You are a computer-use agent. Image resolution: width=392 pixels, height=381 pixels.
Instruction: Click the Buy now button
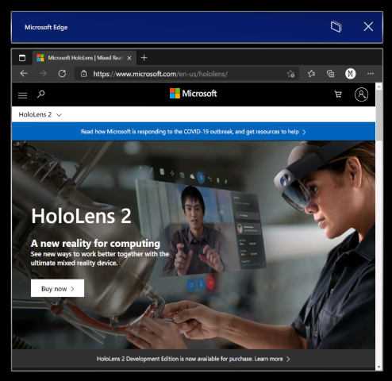57,288
